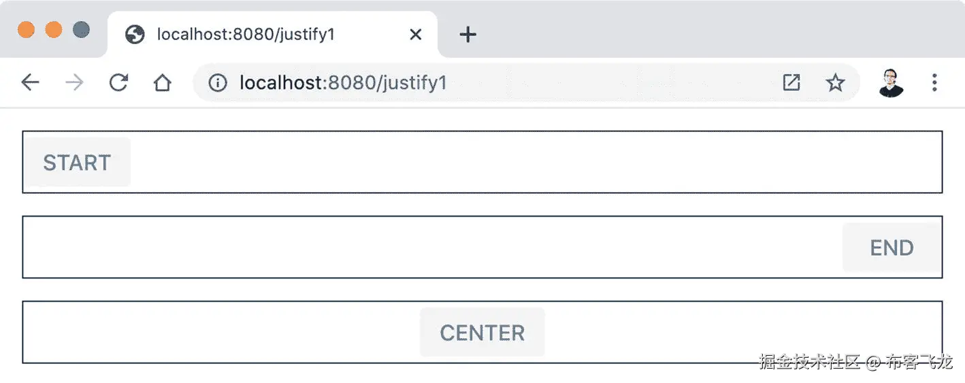Close the browser window
The width and height of the screenshot is (965, 383).
pos(26,30)
